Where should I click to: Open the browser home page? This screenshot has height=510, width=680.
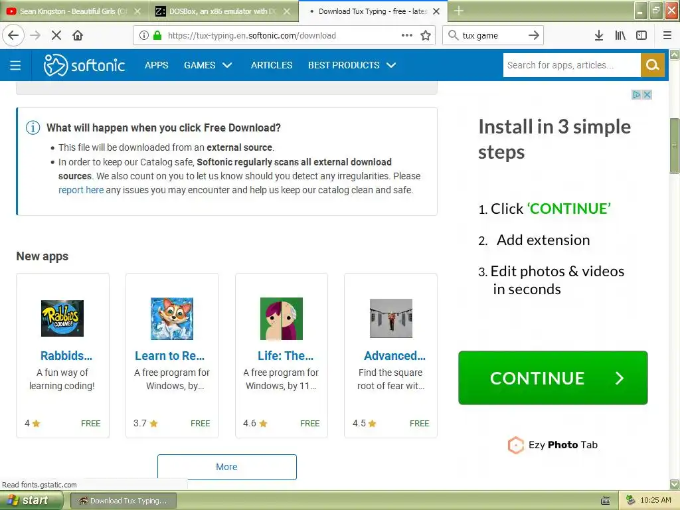pos(78,35)
